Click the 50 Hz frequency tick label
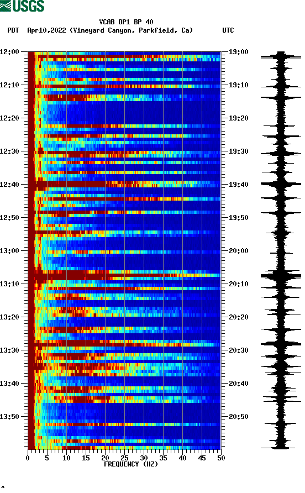The image size is (305, 493). coord(221,458)
